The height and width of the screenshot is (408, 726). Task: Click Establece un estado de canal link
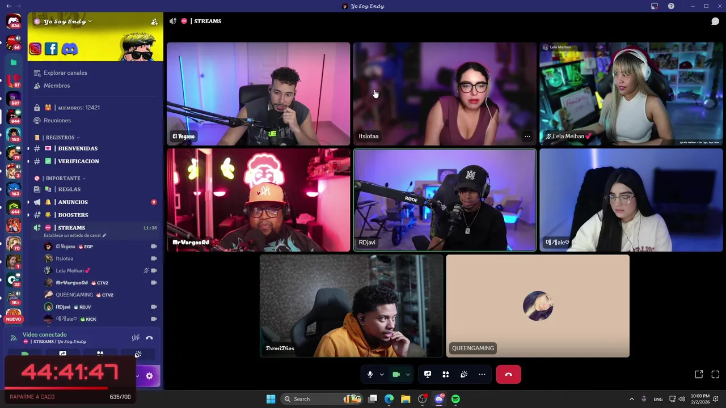[x=75, y=235]
